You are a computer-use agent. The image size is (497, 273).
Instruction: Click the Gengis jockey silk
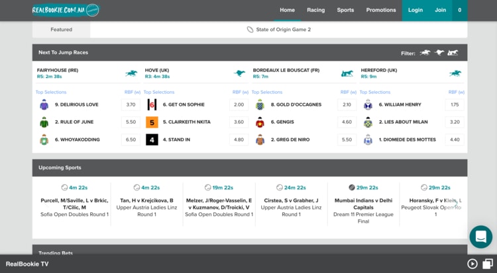(260, 122)
